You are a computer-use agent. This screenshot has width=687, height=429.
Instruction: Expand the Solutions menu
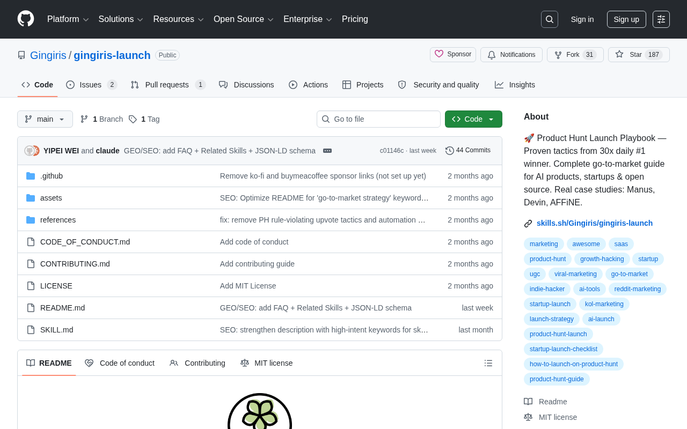point(121,19)
